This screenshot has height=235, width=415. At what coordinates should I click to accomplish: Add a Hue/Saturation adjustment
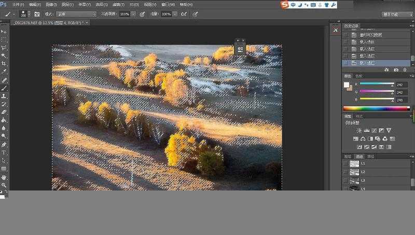point(356,139)
